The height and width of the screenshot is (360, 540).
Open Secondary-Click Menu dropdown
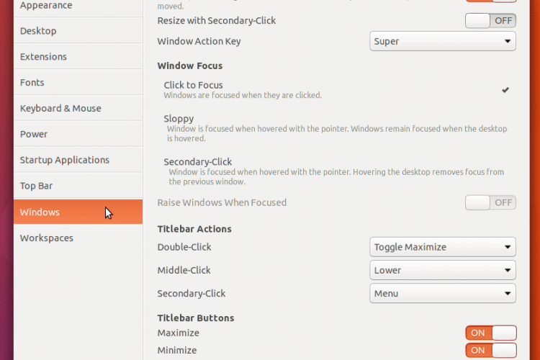[443, 294]
